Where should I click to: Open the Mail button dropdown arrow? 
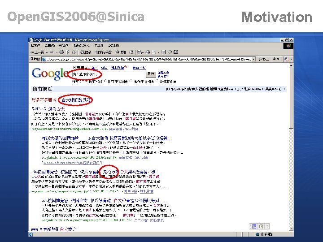tap(143, 52)
